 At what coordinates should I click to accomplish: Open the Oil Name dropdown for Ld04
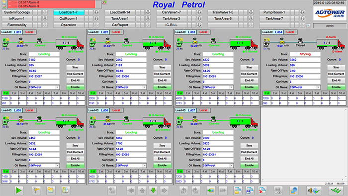point(319,88)
